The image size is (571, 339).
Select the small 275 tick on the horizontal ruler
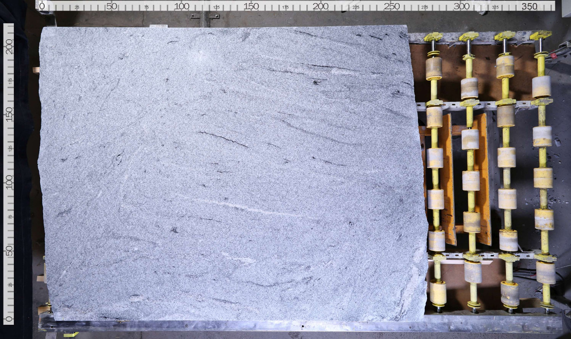pos(425,7)
